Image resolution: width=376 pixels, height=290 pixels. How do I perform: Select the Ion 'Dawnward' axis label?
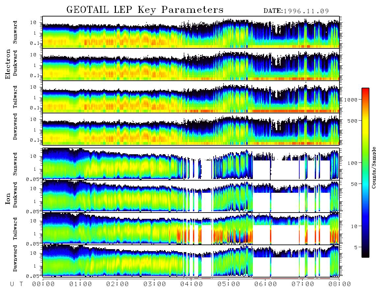coord(15,258)
